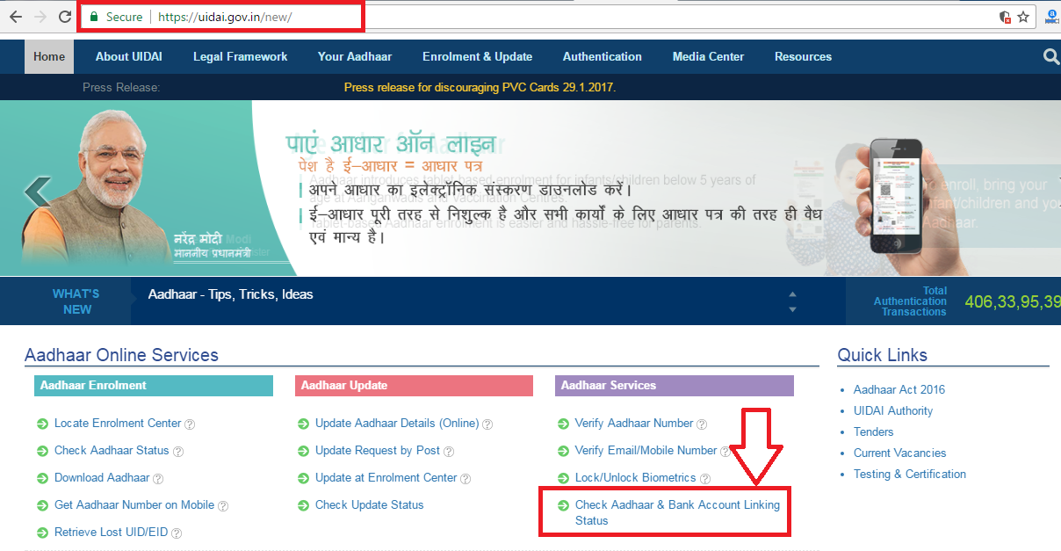Click the Secure padlock icon
Viewport: 1061px width, 551px height.
(x=97, y=16)
